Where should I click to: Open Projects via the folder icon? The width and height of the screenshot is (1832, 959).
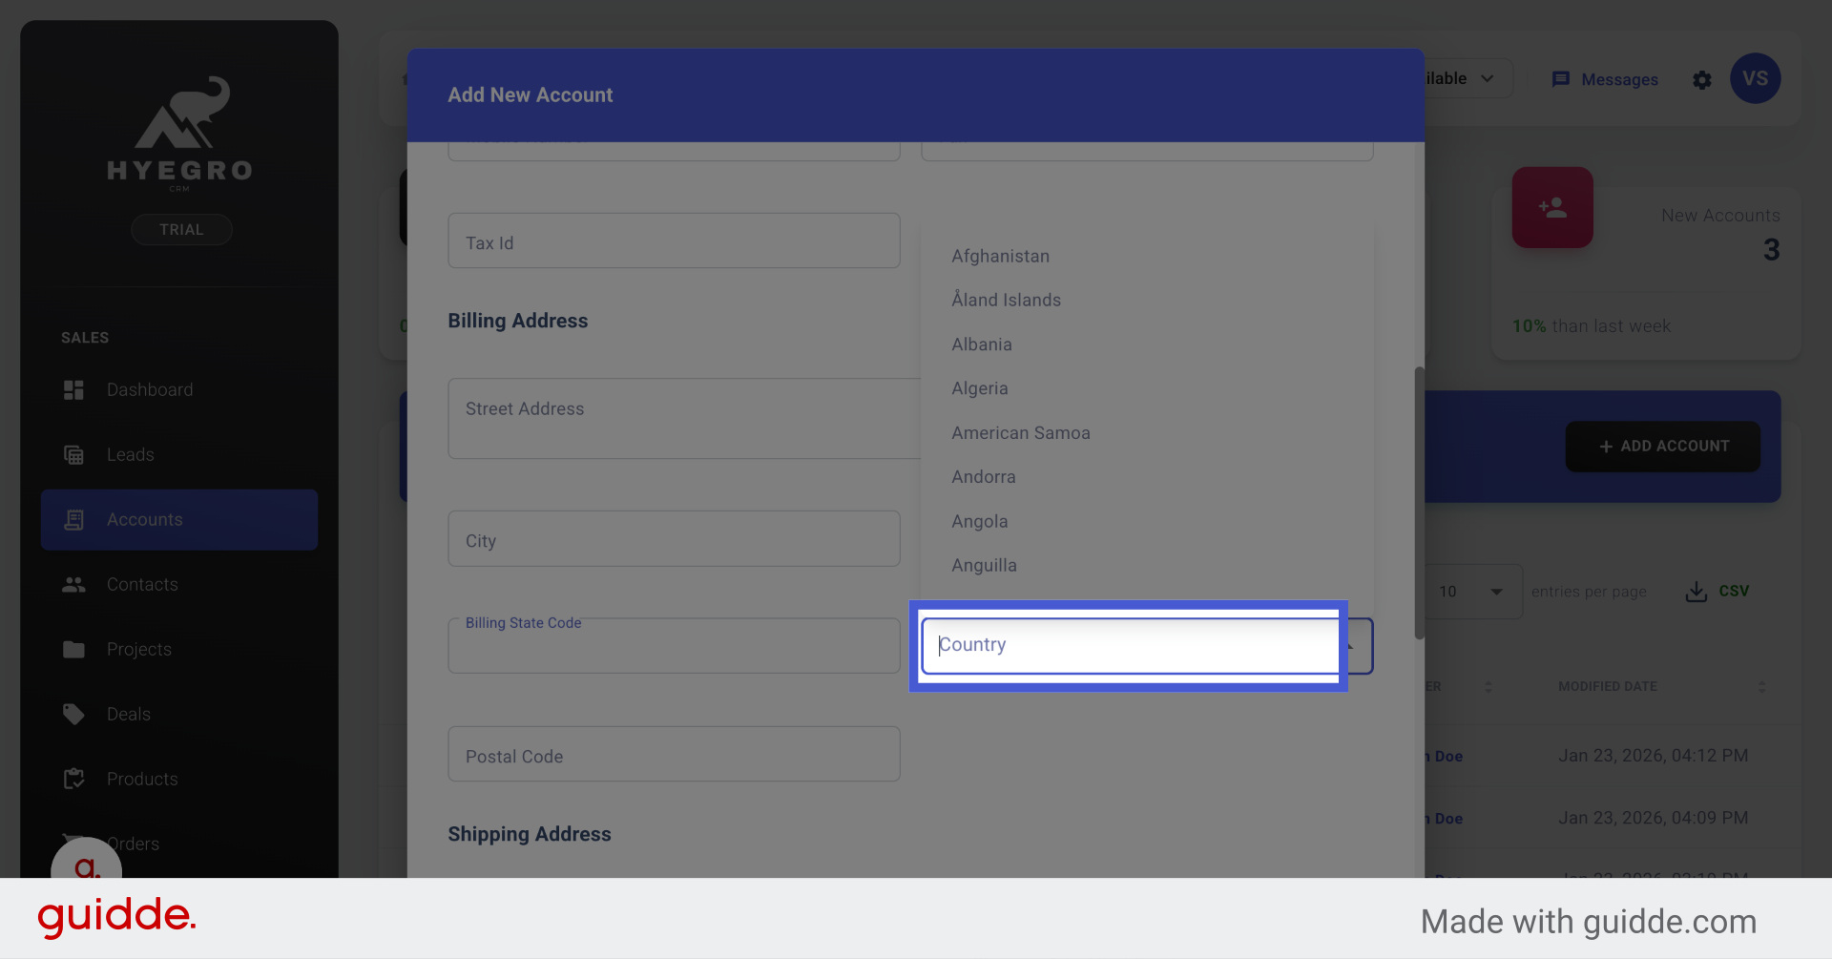coord(73,649)
